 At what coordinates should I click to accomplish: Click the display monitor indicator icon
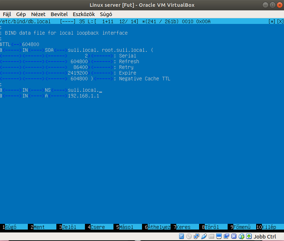tap(219, 236)
